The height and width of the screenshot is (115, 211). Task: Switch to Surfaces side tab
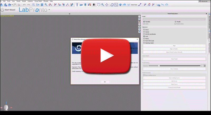click(x=209, y=35)
